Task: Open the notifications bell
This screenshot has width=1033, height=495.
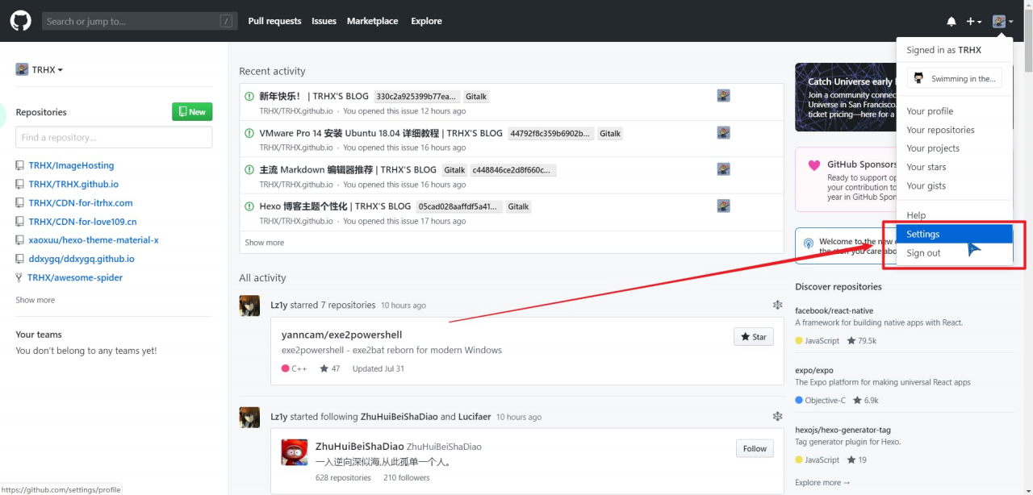Action: [951, 22]
